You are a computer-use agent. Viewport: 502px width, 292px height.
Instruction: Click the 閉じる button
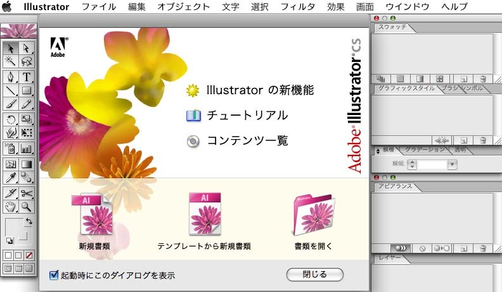(315, 274)
